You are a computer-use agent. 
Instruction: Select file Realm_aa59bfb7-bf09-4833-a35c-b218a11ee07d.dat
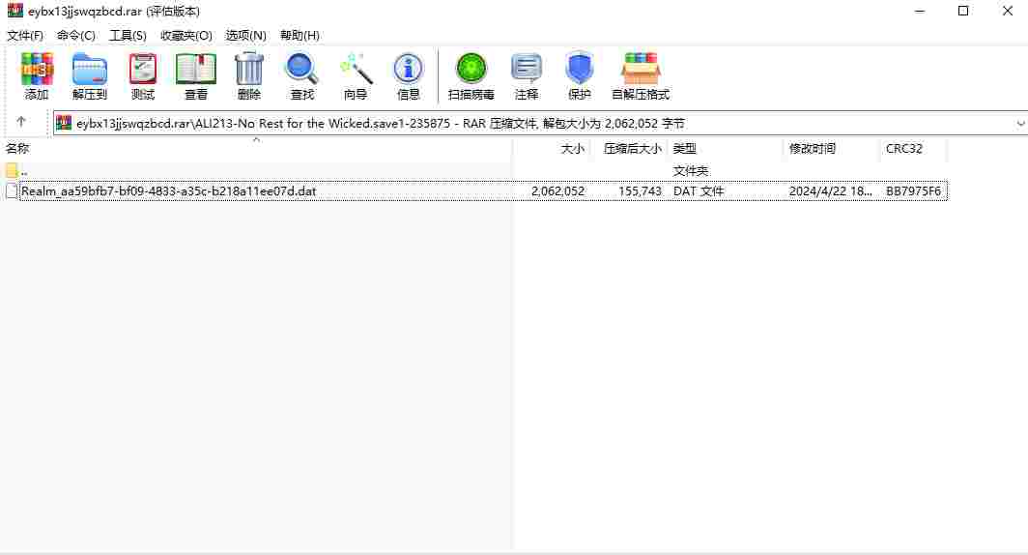pos(168,190)
